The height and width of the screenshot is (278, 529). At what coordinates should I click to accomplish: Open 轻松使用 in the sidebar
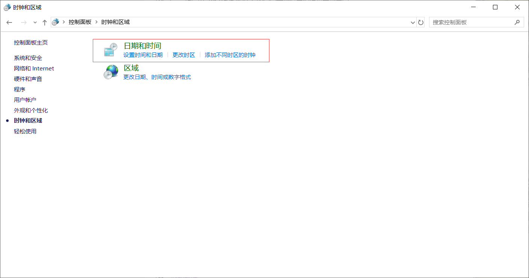point(25,132)
